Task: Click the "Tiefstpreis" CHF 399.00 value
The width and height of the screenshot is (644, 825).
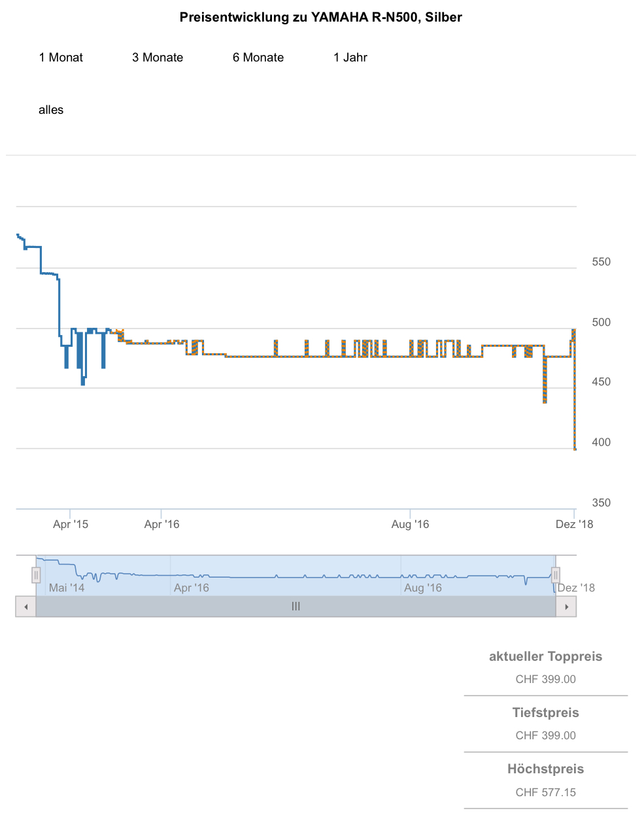Action: [x=545, y=735]
